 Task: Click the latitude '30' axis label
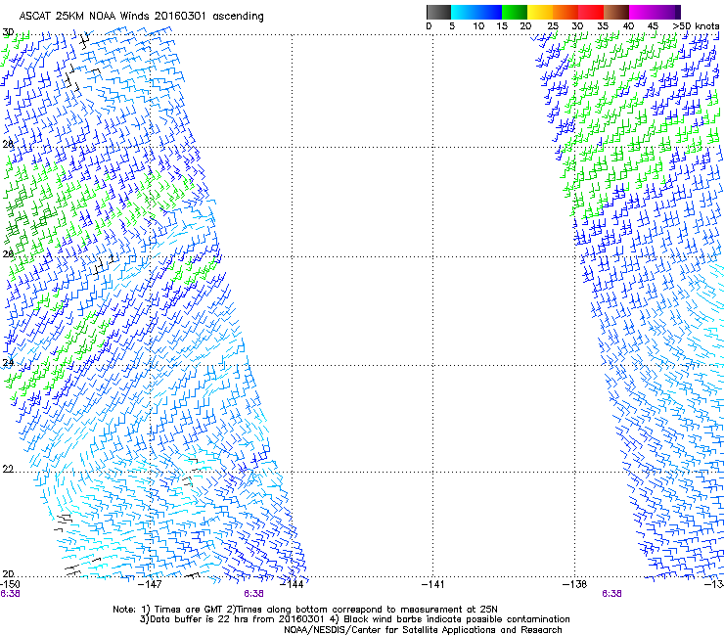click(x=8, y=32)
